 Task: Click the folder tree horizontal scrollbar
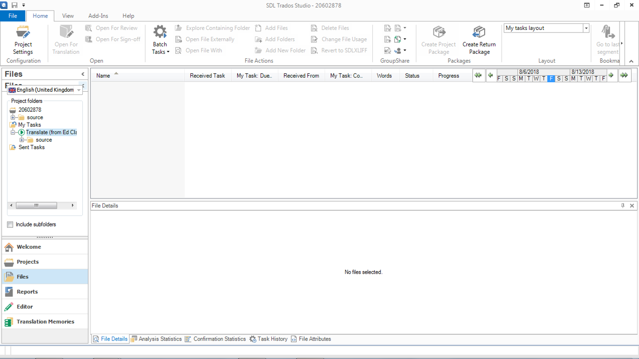click(x=42, y=205)
